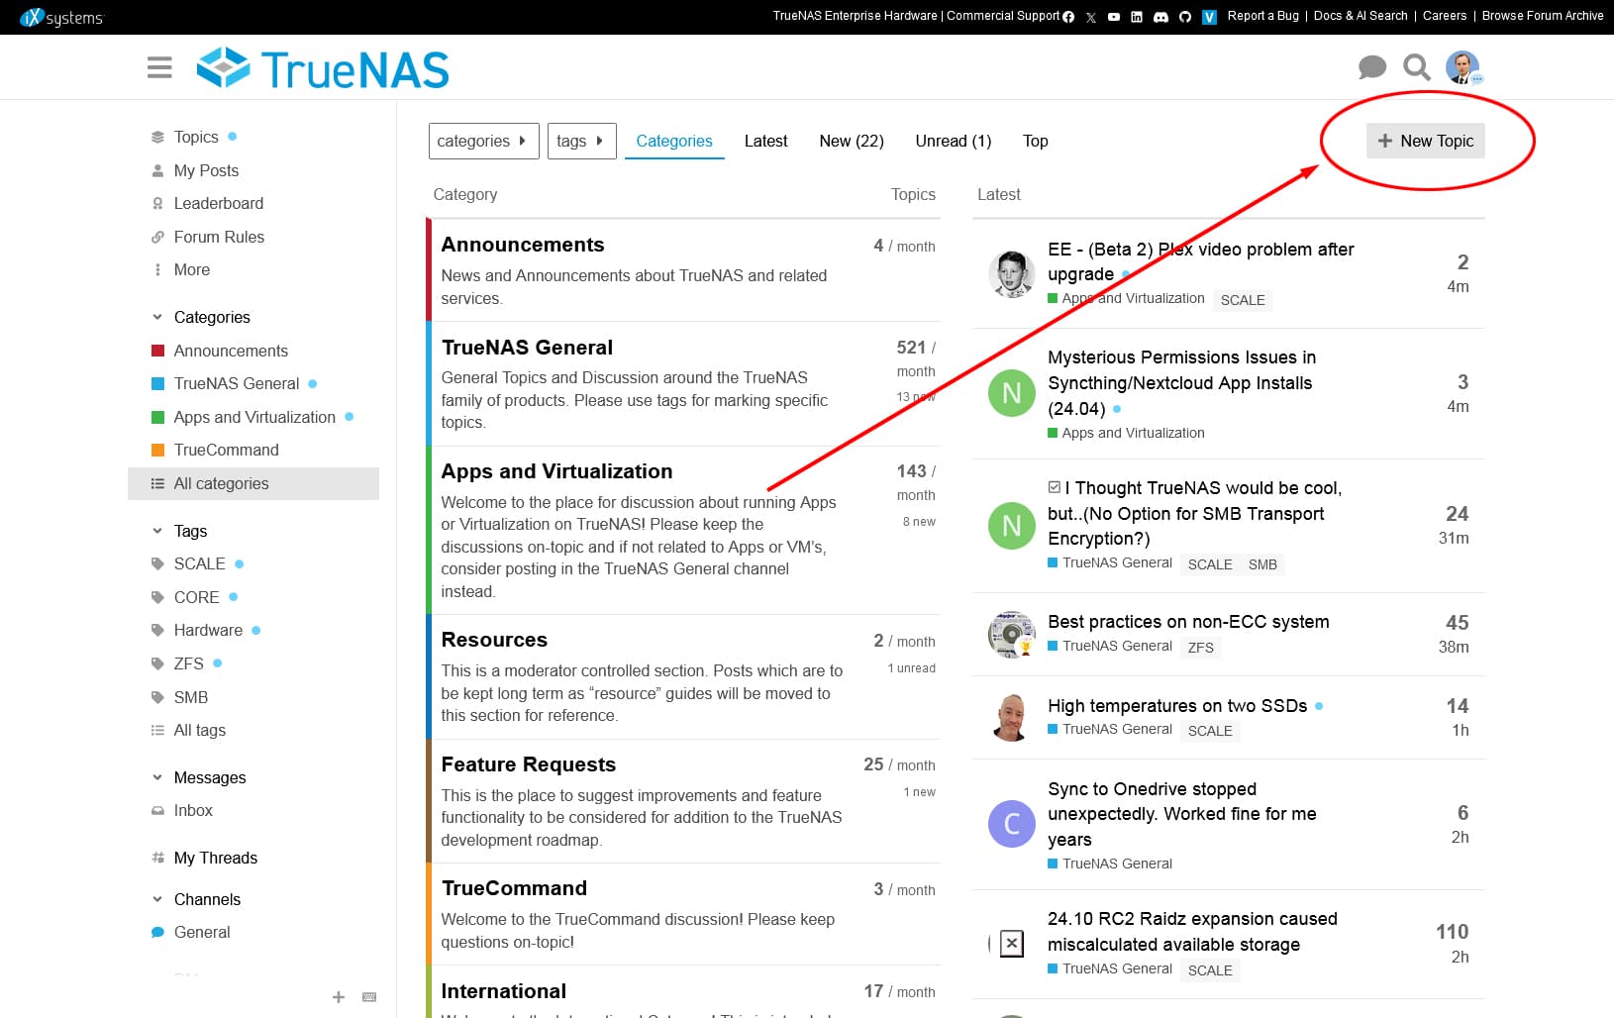Click the plus icon at sidebar bottom
The width and height of the screenshot is (1614, 1018).
tap(339, 997)
